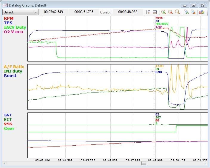Click the horizontal scrollbar thumb
Screen dimensions: 210x168
coord(144,163)
